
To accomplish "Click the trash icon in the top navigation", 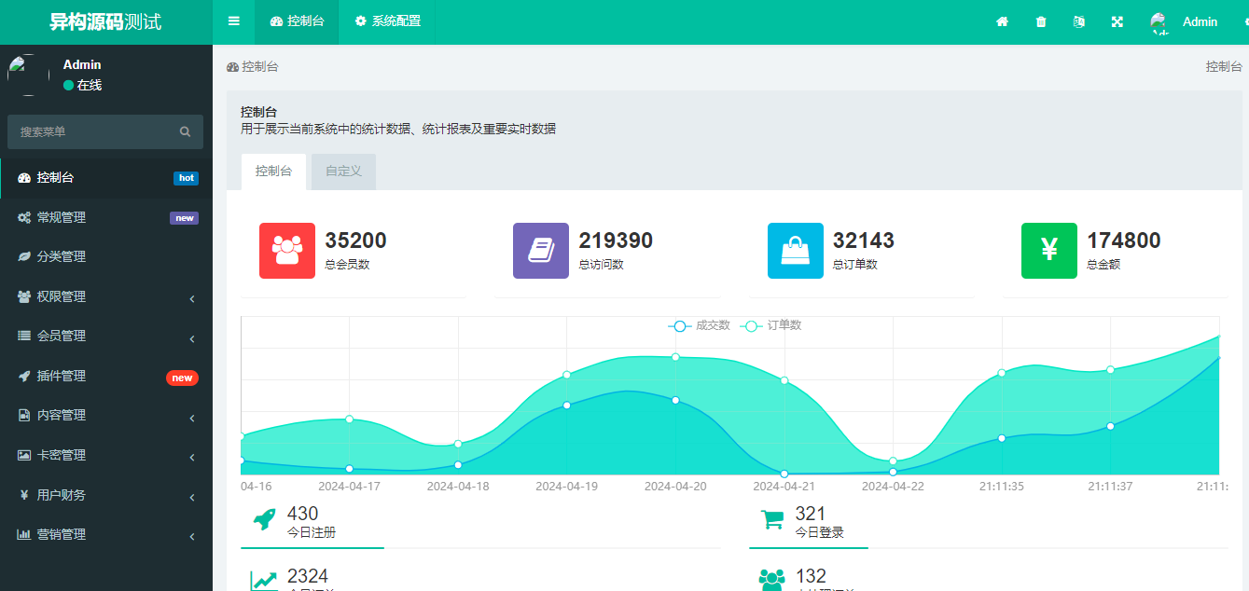I will click(x=1040, y=21).
